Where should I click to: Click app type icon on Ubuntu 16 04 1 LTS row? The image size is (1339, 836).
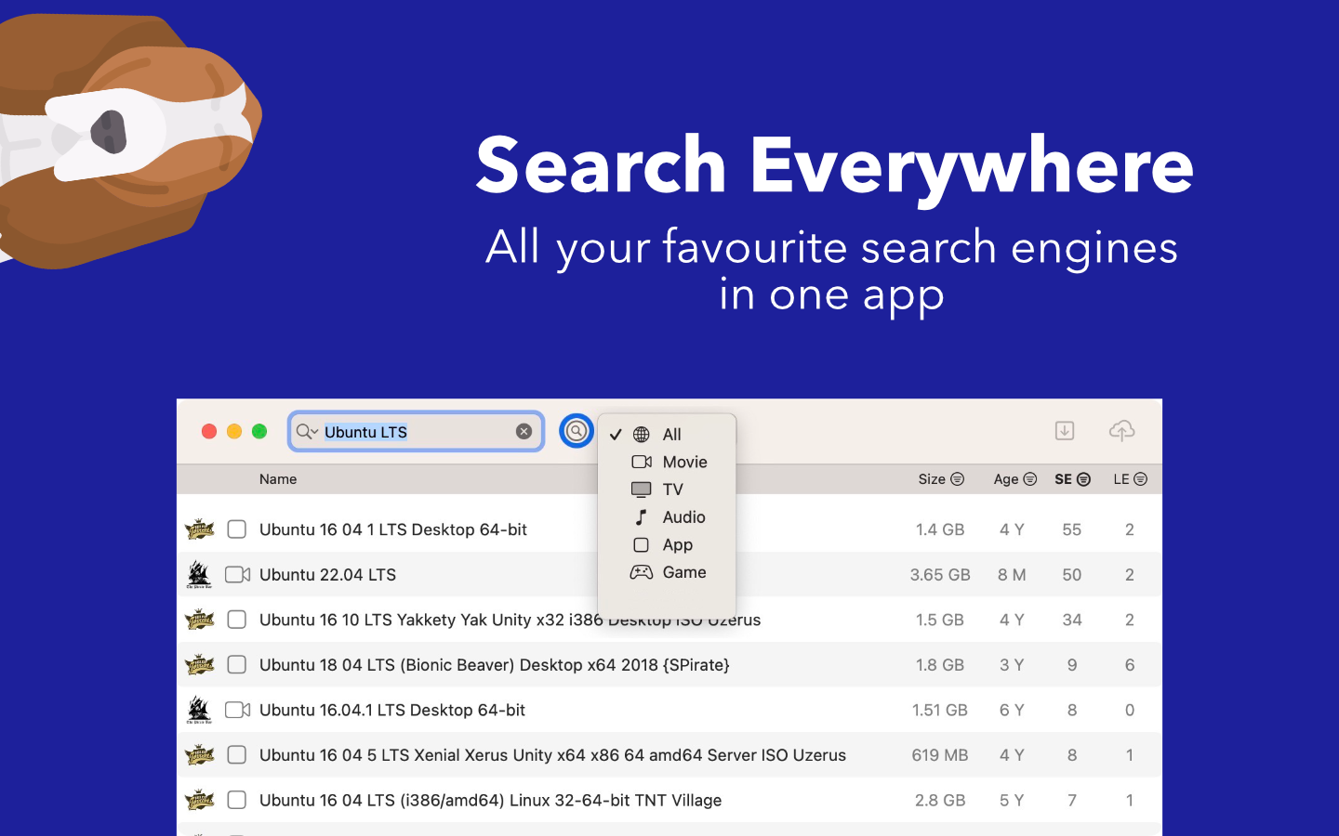point(237,529)
